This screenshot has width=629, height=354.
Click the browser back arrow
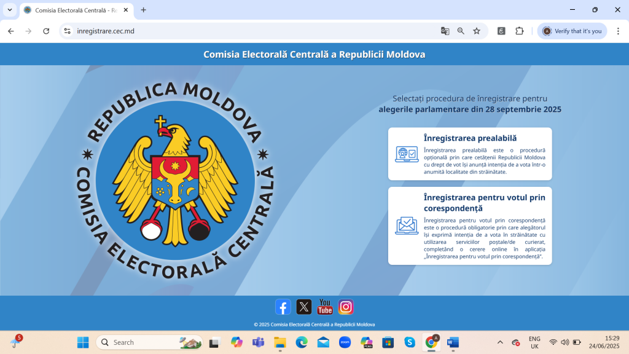click(11, 31)
